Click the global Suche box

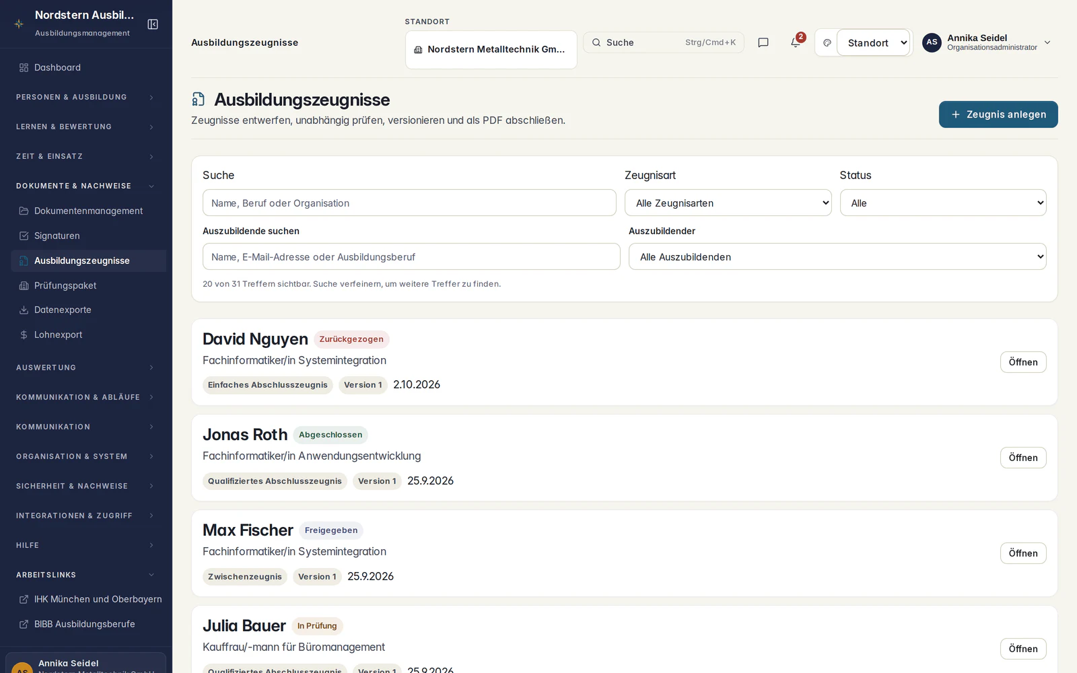(x=664, y=42)
